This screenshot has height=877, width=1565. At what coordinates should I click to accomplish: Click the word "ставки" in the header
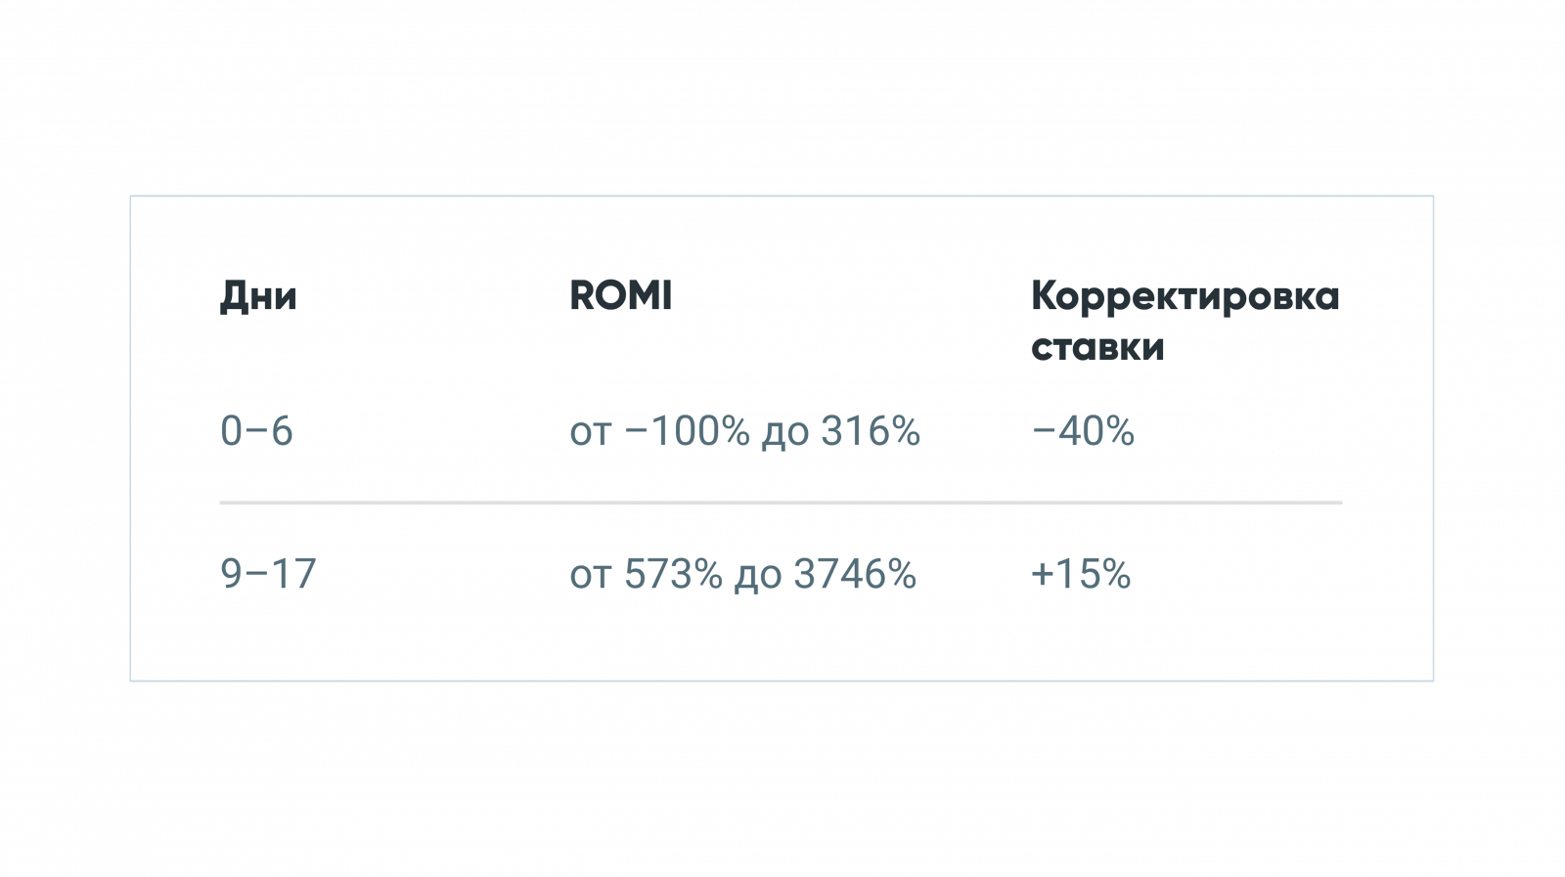click(x=1097, y=347)
